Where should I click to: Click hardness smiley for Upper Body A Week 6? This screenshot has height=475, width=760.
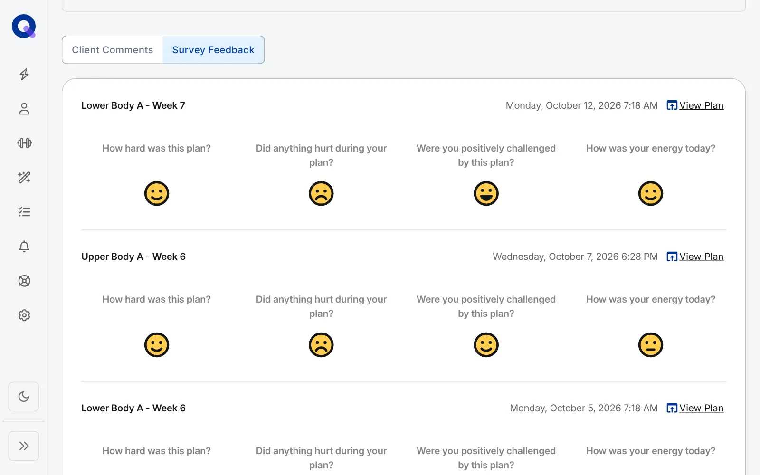[157, 345]
